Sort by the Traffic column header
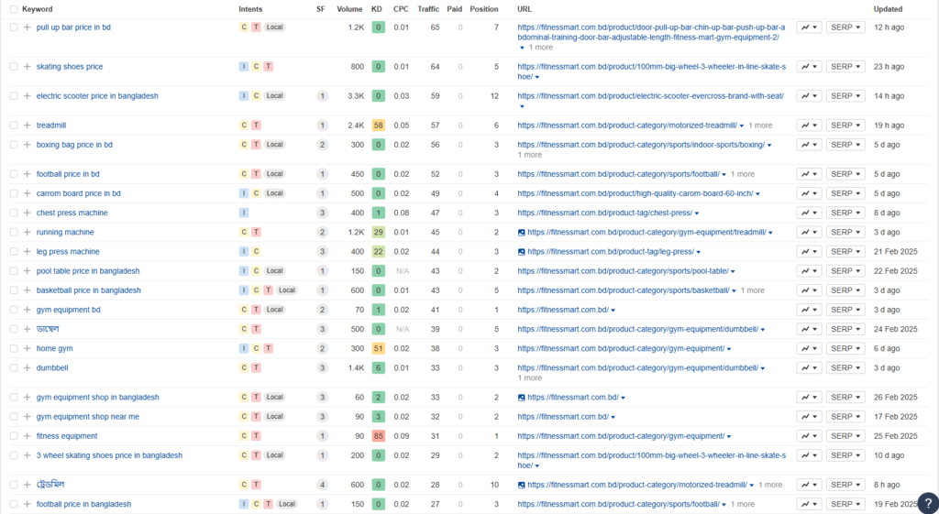939x514 pixels. (427, 9)
